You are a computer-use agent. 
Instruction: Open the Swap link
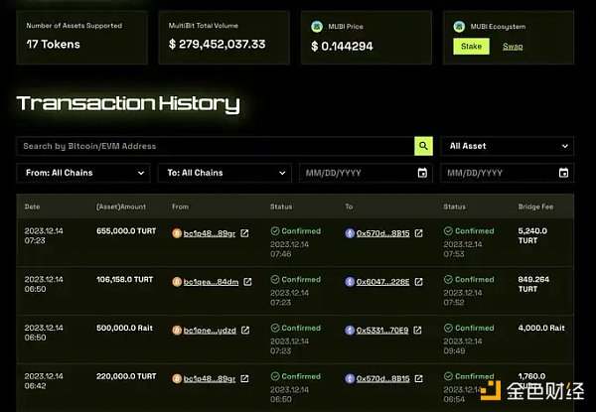(513, 47)
